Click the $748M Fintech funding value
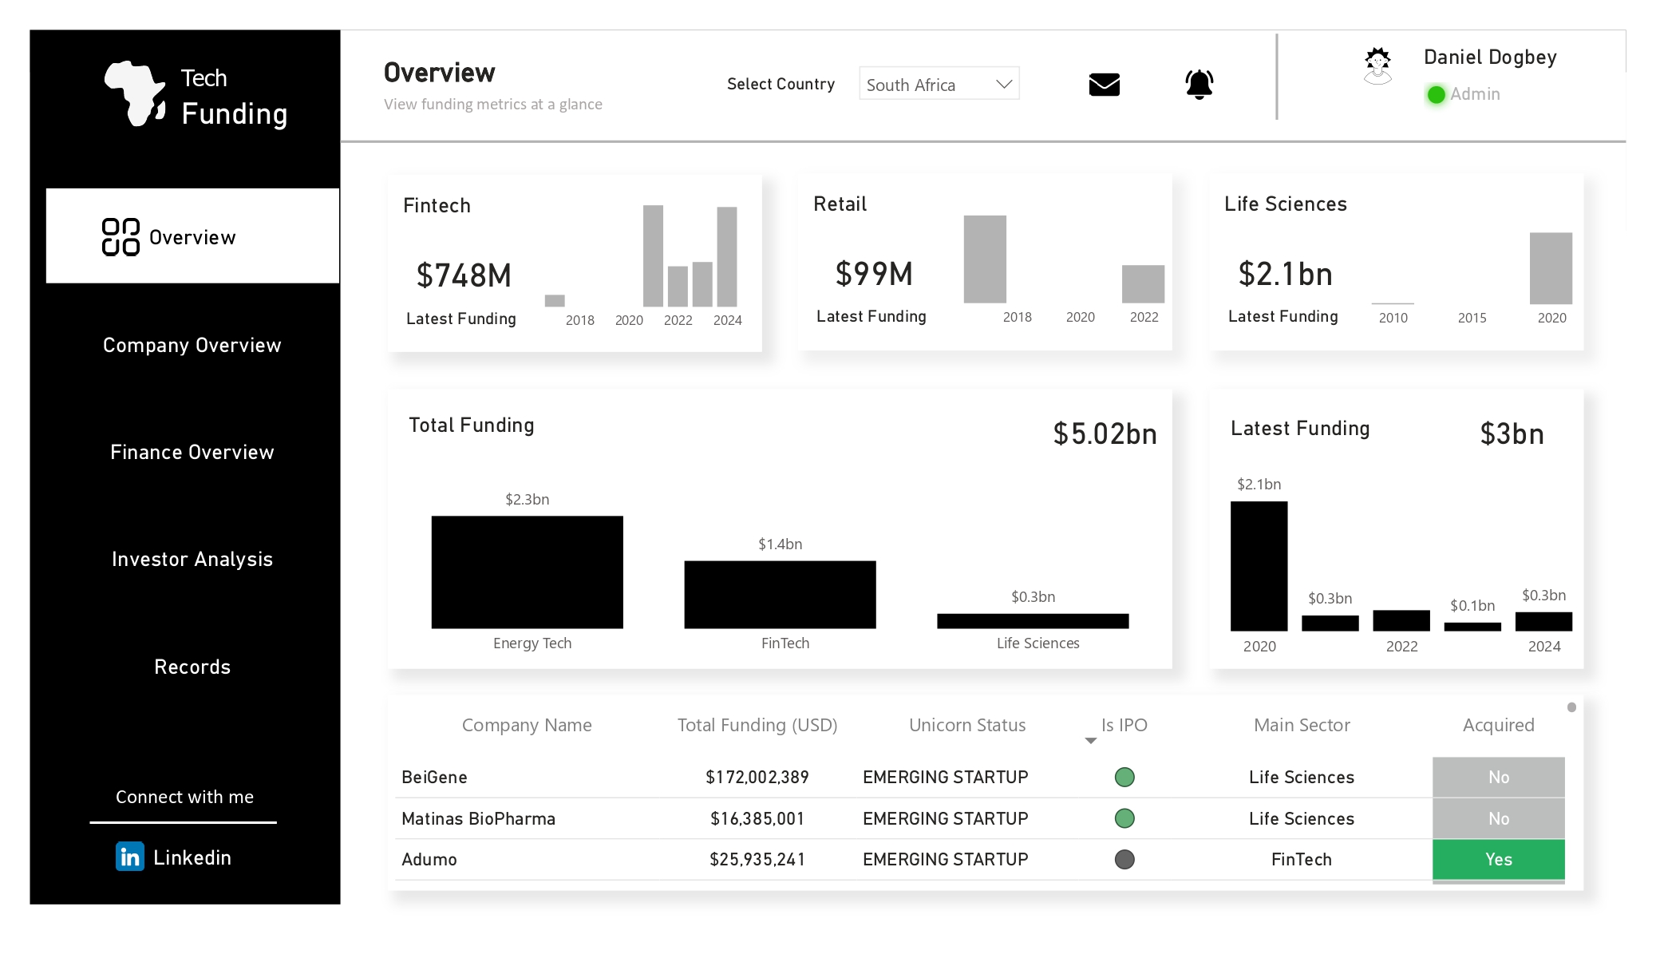The width and height of the screenshot is (1656, 958). [464, 275]
